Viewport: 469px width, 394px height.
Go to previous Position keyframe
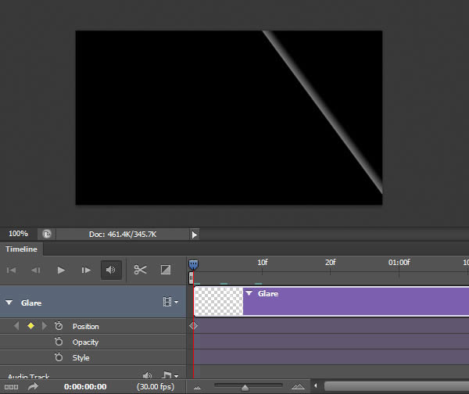(x=16, y=326)
